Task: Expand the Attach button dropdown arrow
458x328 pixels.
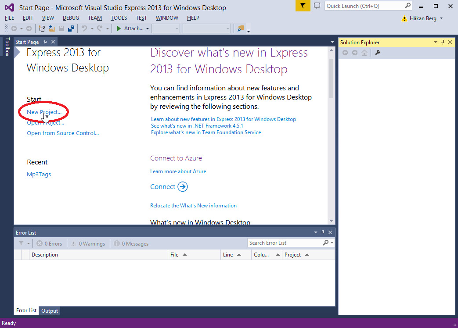Action: [148, 29]
